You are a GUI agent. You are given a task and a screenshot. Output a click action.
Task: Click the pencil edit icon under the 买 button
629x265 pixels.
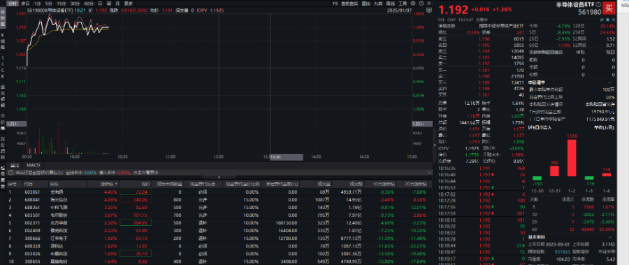[602, 20]
